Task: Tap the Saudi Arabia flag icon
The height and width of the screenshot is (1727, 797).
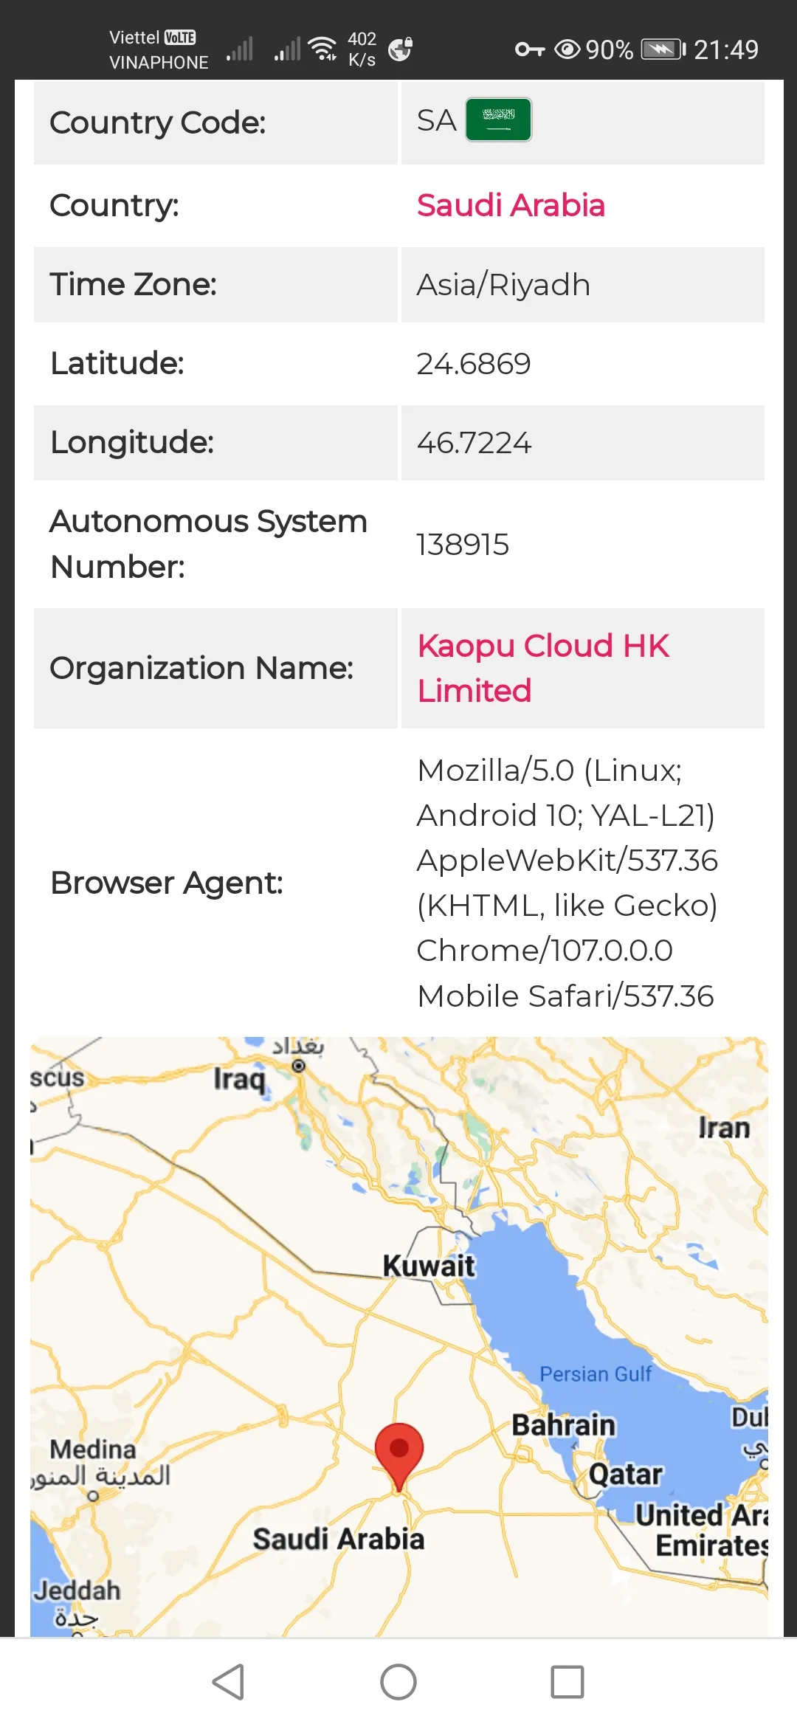Action: 498,120
